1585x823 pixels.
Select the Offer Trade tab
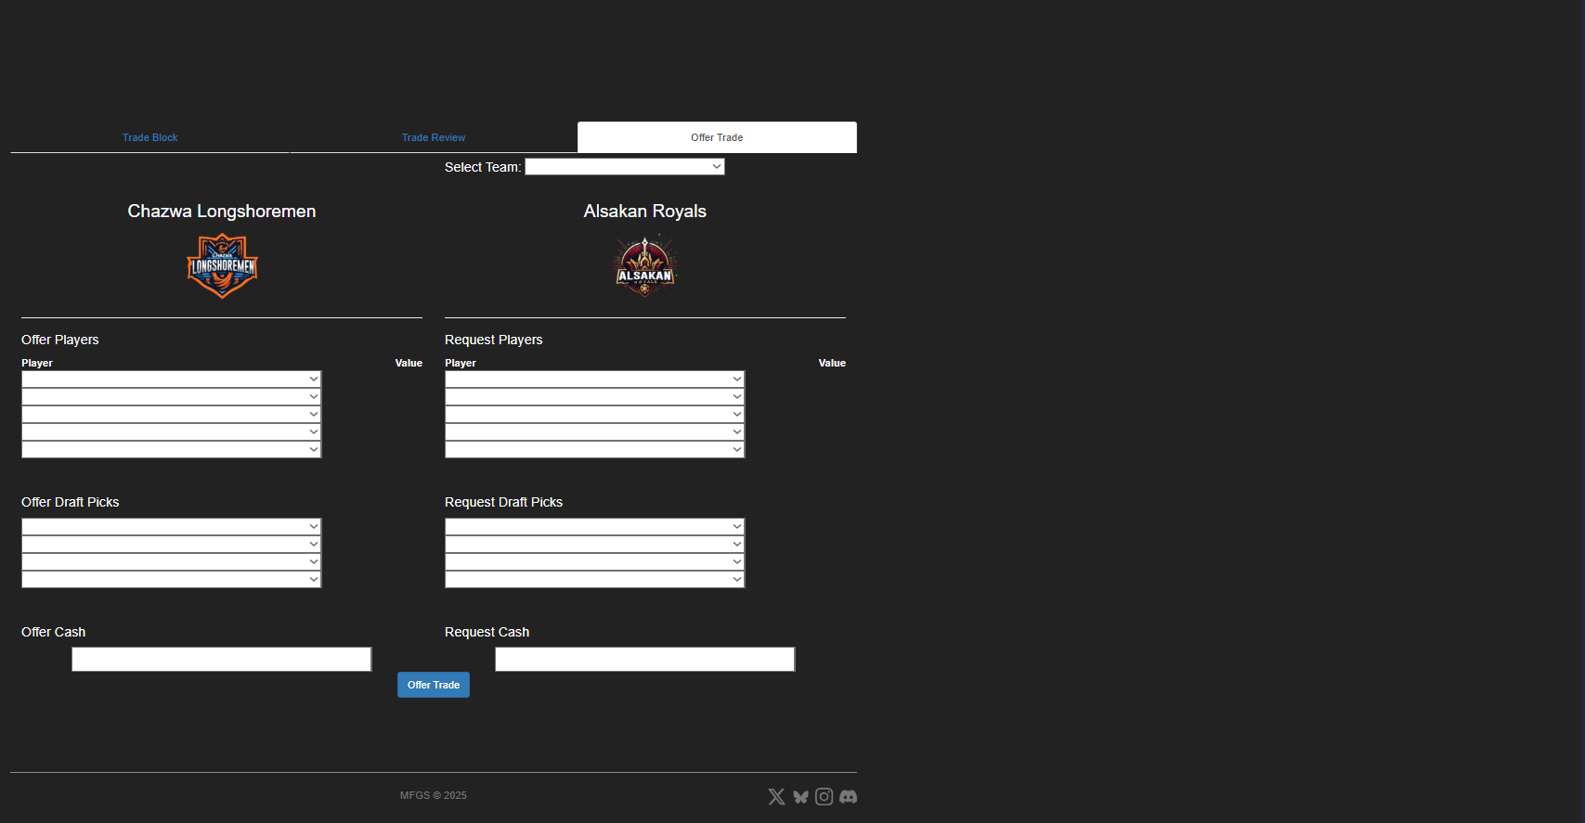(x=717, y=137)
